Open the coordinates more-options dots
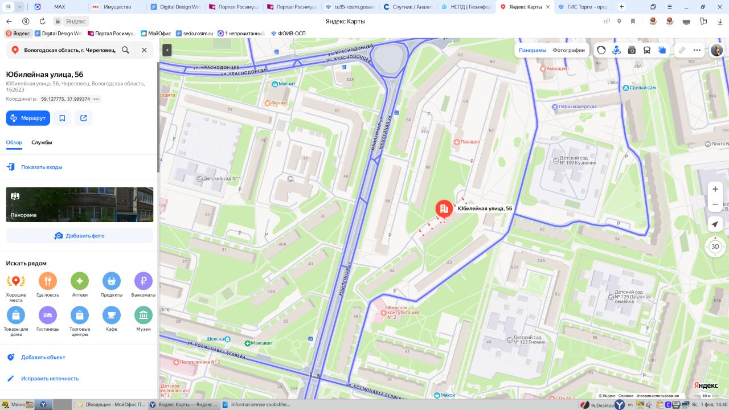 point(96,99)
